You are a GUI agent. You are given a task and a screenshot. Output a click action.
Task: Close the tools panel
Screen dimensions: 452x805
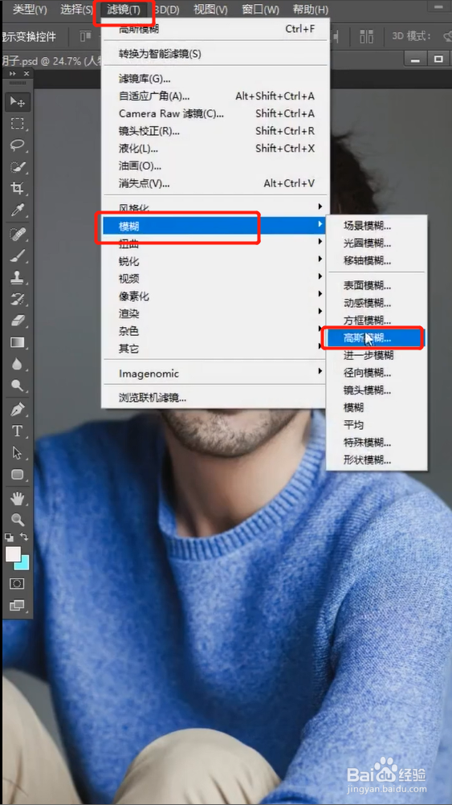coord(26,74)
